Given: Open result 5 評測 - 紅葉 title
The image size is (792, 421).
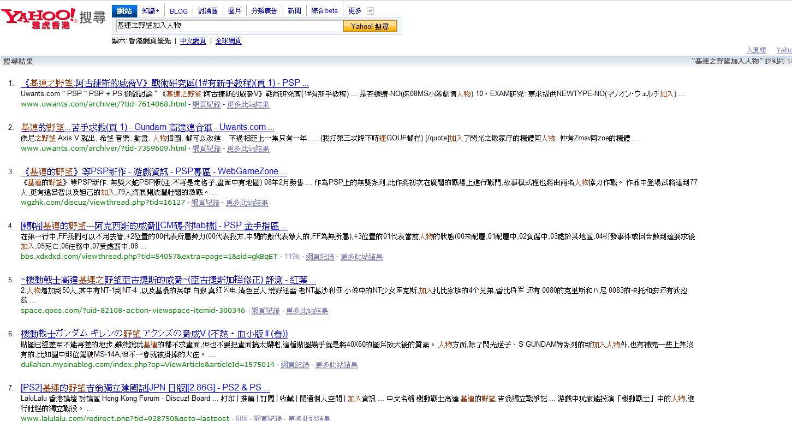Looking at the screenshot, I should click(168, 280).
